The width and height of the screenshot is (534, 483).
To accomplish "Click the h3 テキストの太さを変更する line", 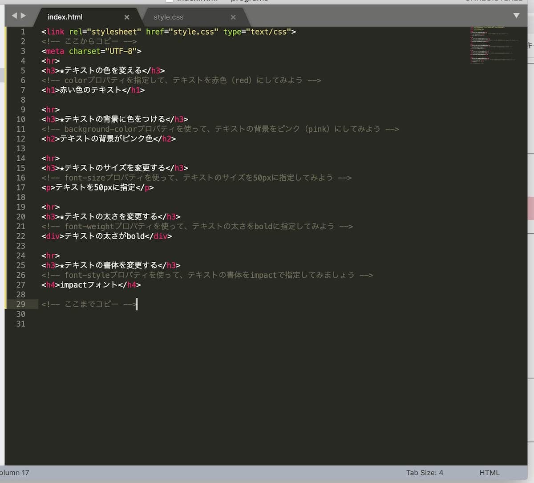I will pos(111,217).
